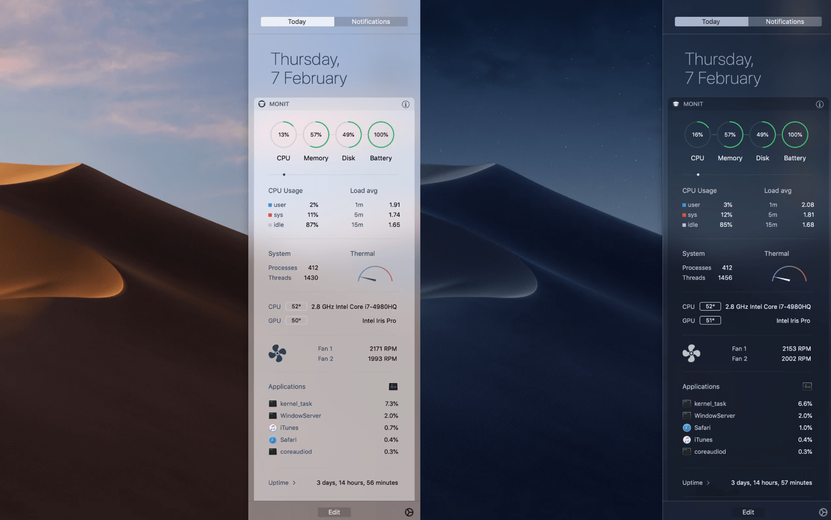831x520 pixels.
Task: Open settings gear in dark Notification Center
Action: pyautogui.click(x=823, y=512)
